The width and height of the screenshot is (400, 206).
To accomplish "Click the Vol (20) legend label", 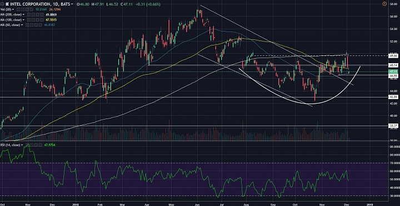I will (6, 9).
